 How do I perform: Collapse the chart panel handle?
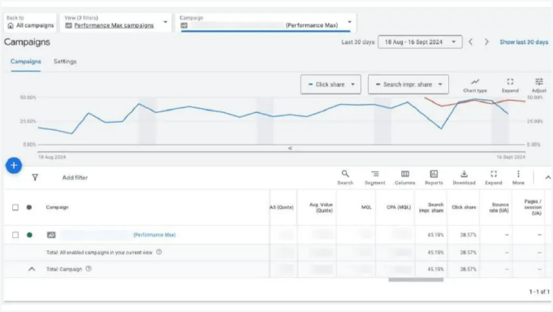pos(290,148)
